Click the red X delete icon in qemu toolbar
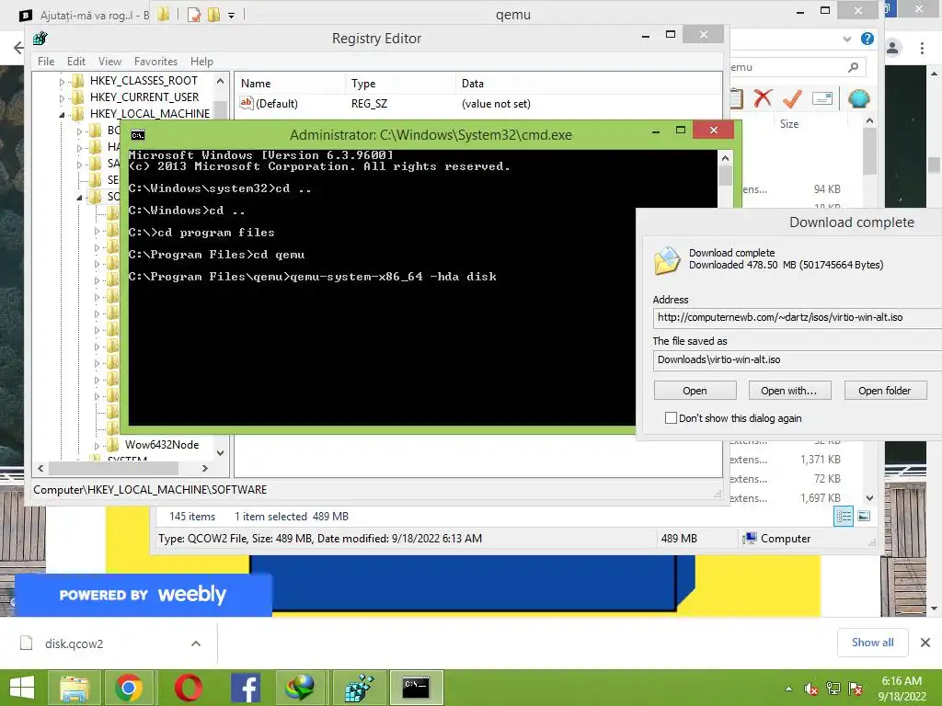 [763, 97]
